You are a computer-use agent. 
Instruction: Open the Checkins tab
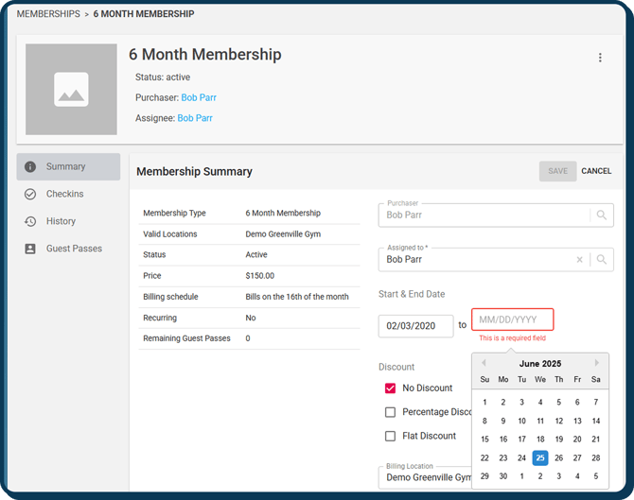tap(64, 194)
